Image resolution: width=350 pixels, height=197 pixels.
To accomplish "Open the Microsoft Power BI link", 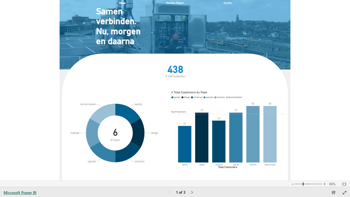I will point(20,193).
